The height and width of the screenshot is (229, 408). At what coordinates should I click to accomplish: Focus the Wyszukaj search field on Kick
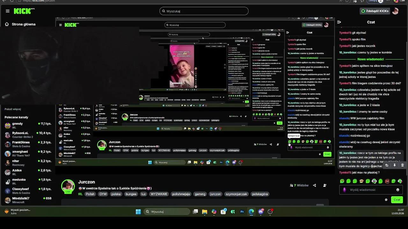(204, 11)
